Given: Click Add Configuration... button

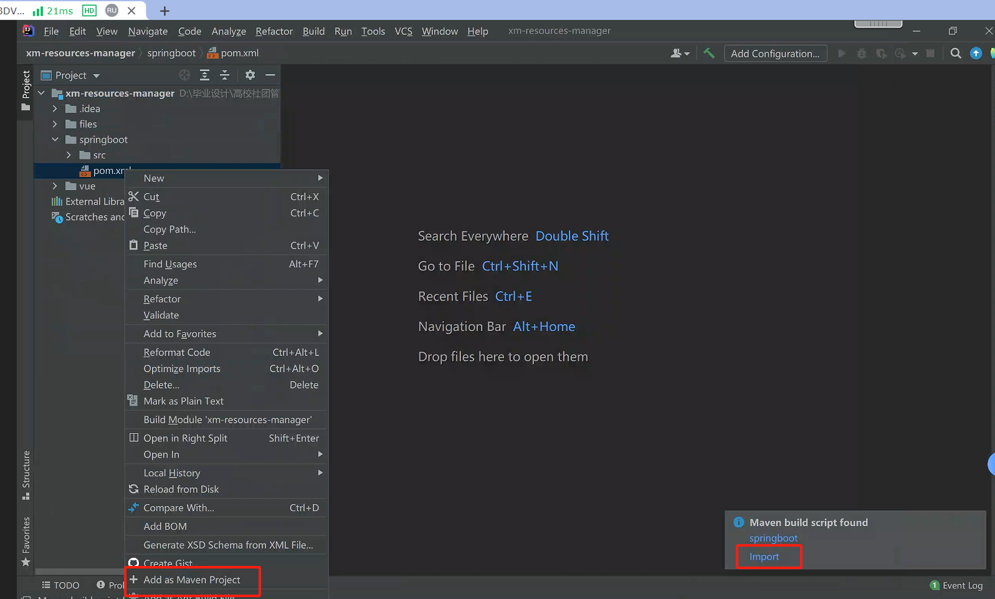Looking at the screenshot, I should pyautogui.click(x=776, y=54).
